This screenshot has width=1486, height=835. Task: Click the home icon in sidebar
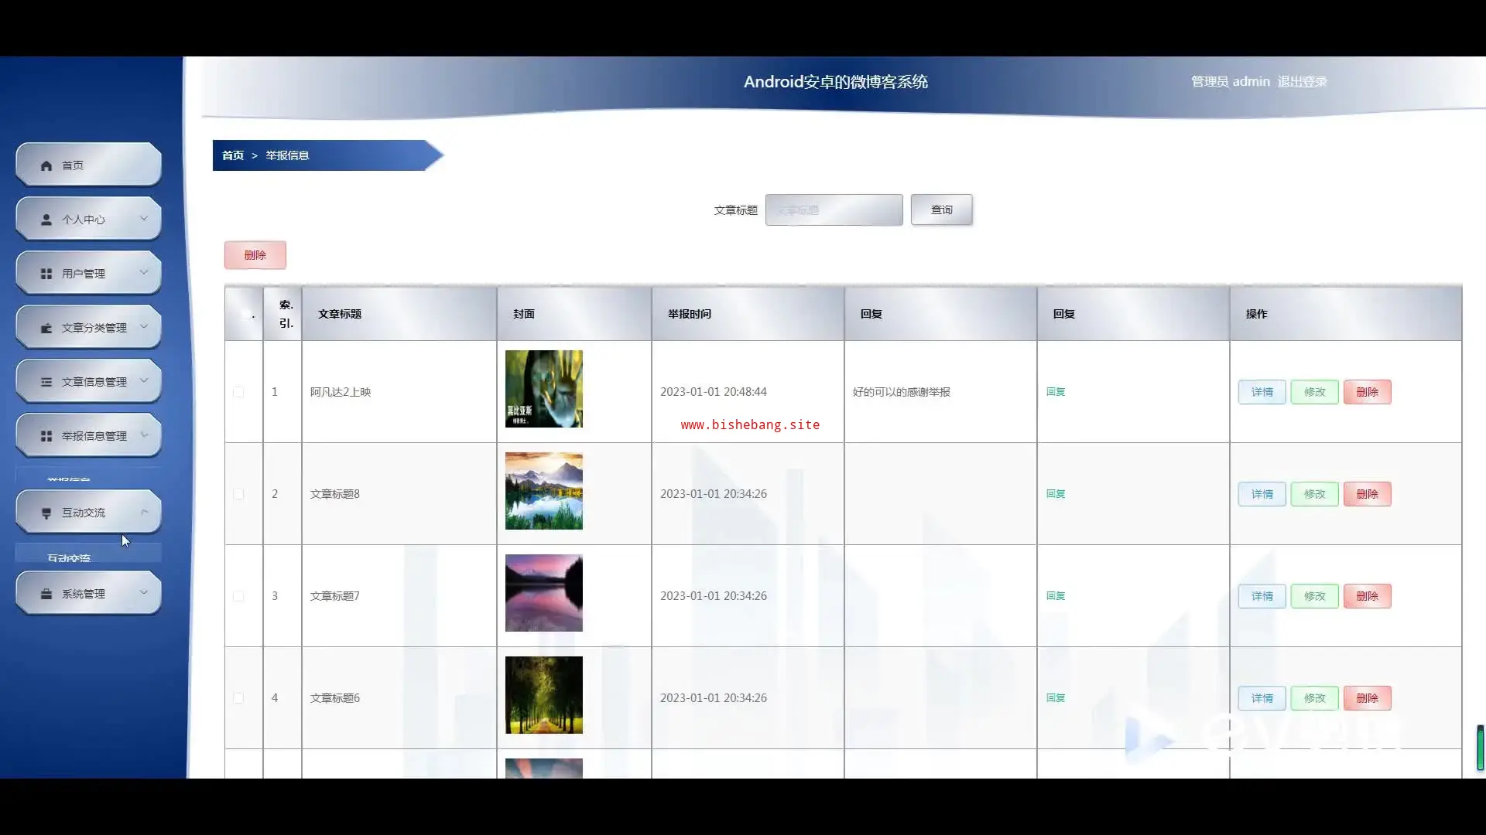point(46,165)
